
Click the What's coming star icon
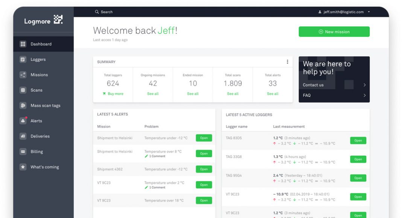(23, 167)
